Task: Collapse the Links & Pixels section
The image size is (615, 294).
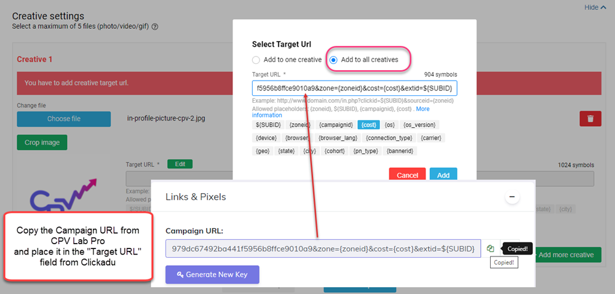Action: tap(512, 197)
